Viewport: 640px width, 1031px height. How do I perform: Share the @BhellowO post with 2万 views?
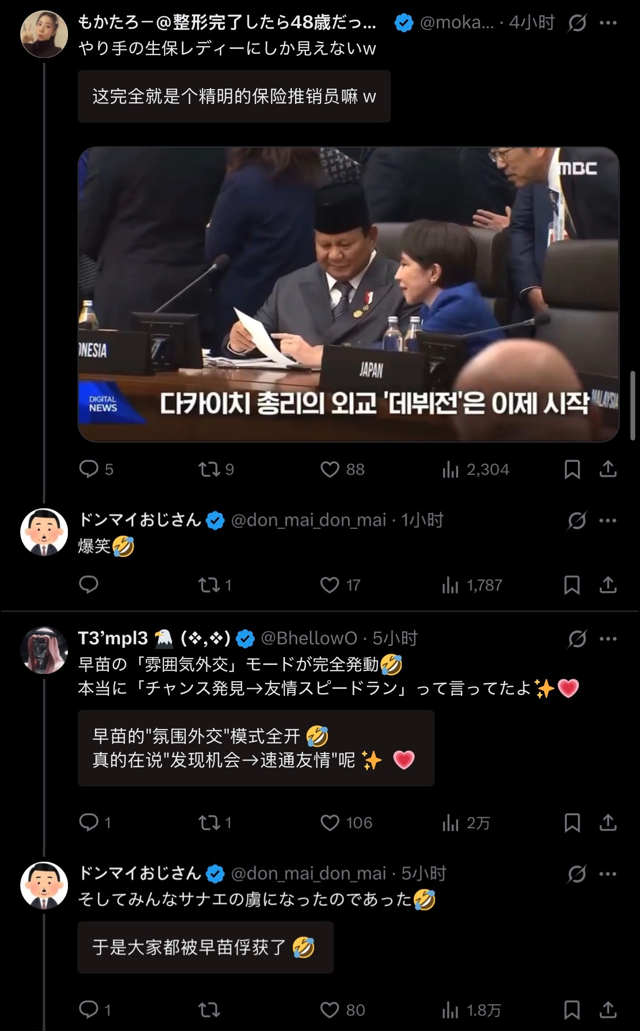(608, 822)
